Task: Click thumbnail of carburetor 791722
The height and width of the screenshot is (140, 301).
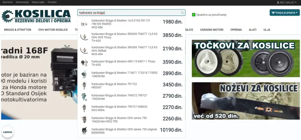Action: 84,86
